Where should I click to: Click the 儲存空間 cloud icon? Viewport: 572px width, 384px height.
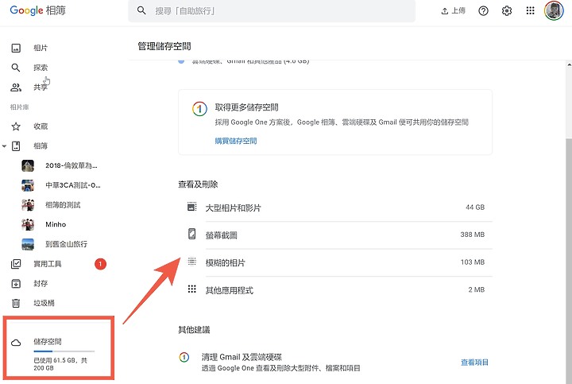pos(16,343)
